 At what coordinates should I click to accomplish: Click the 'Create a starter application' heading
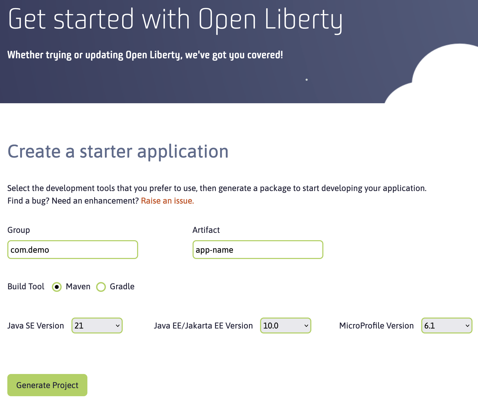click(118, 152)
